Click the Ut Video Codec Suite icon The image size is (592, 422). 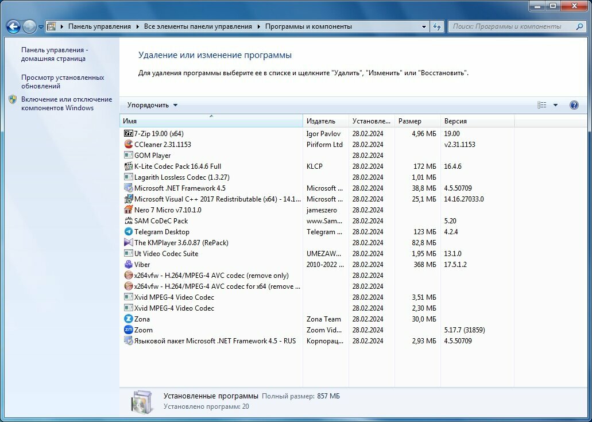[129, 254]
